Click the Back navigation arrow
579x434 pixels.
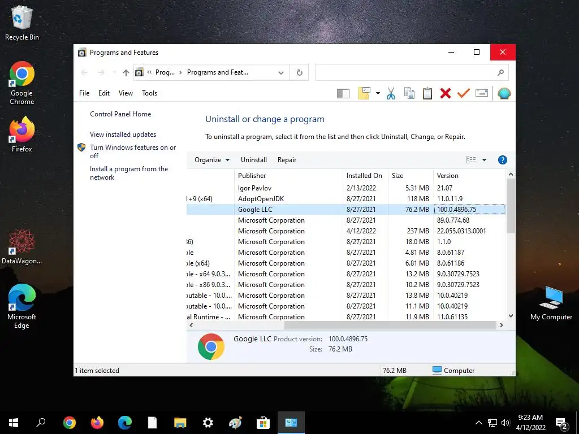[x=85, y=72]
